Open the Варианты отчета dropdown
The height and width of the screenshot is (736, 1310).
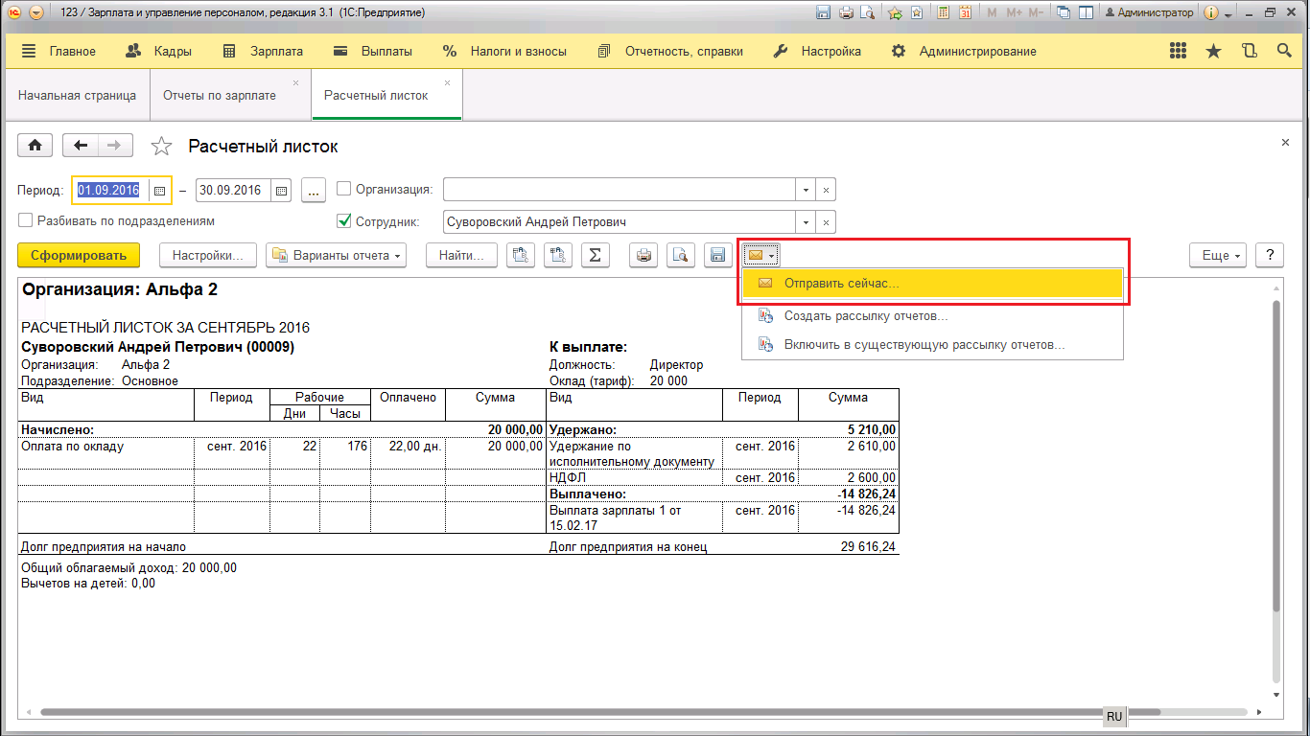(x=336, y=255)
